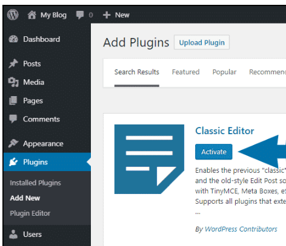The image size is (286, 246).
Task: Click the Pages icon in sidebar
Action: [x=13, y=100]
